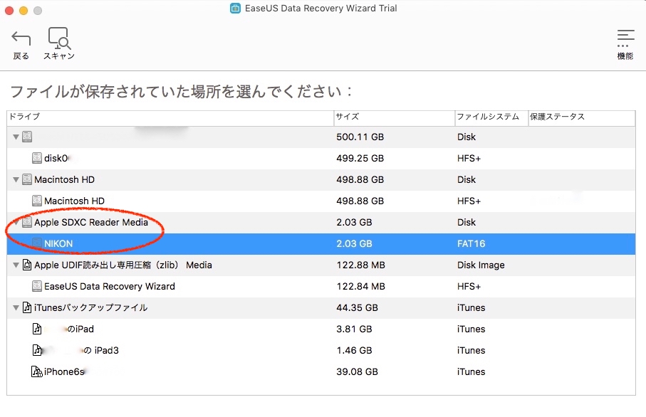Collapse the Apple UDIF Media group

pos(16,265)
